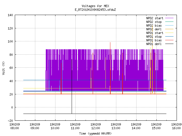Click the NPD2 defl orange legend line
Image resolution: width=182 pixels, height=136 pixels.
click(169, 29)
